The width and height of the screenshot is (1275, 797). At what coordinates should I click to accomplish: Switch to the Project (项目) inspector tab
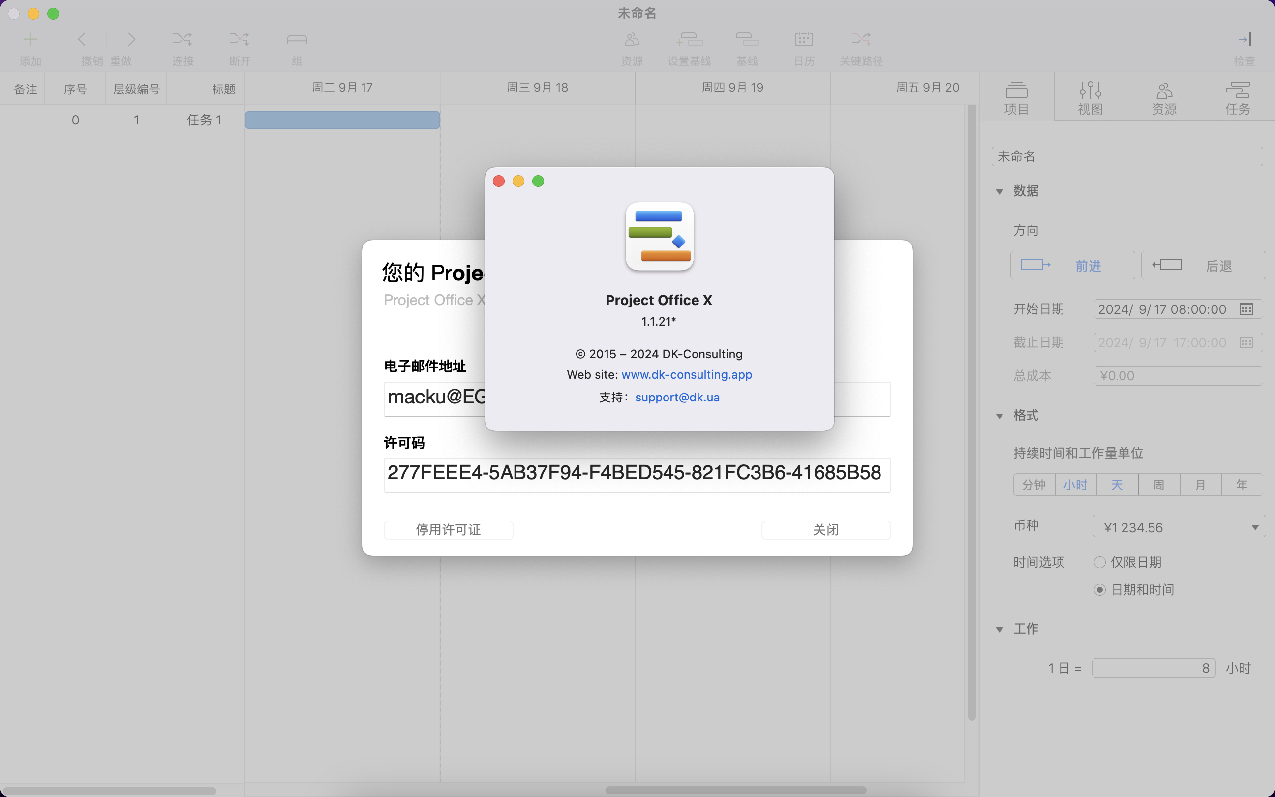pos(1016,98)
